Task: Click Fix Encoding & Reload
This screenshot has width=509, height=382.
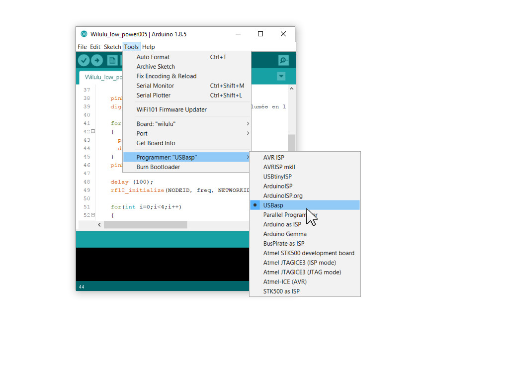Action: click(x=187, y=76)
